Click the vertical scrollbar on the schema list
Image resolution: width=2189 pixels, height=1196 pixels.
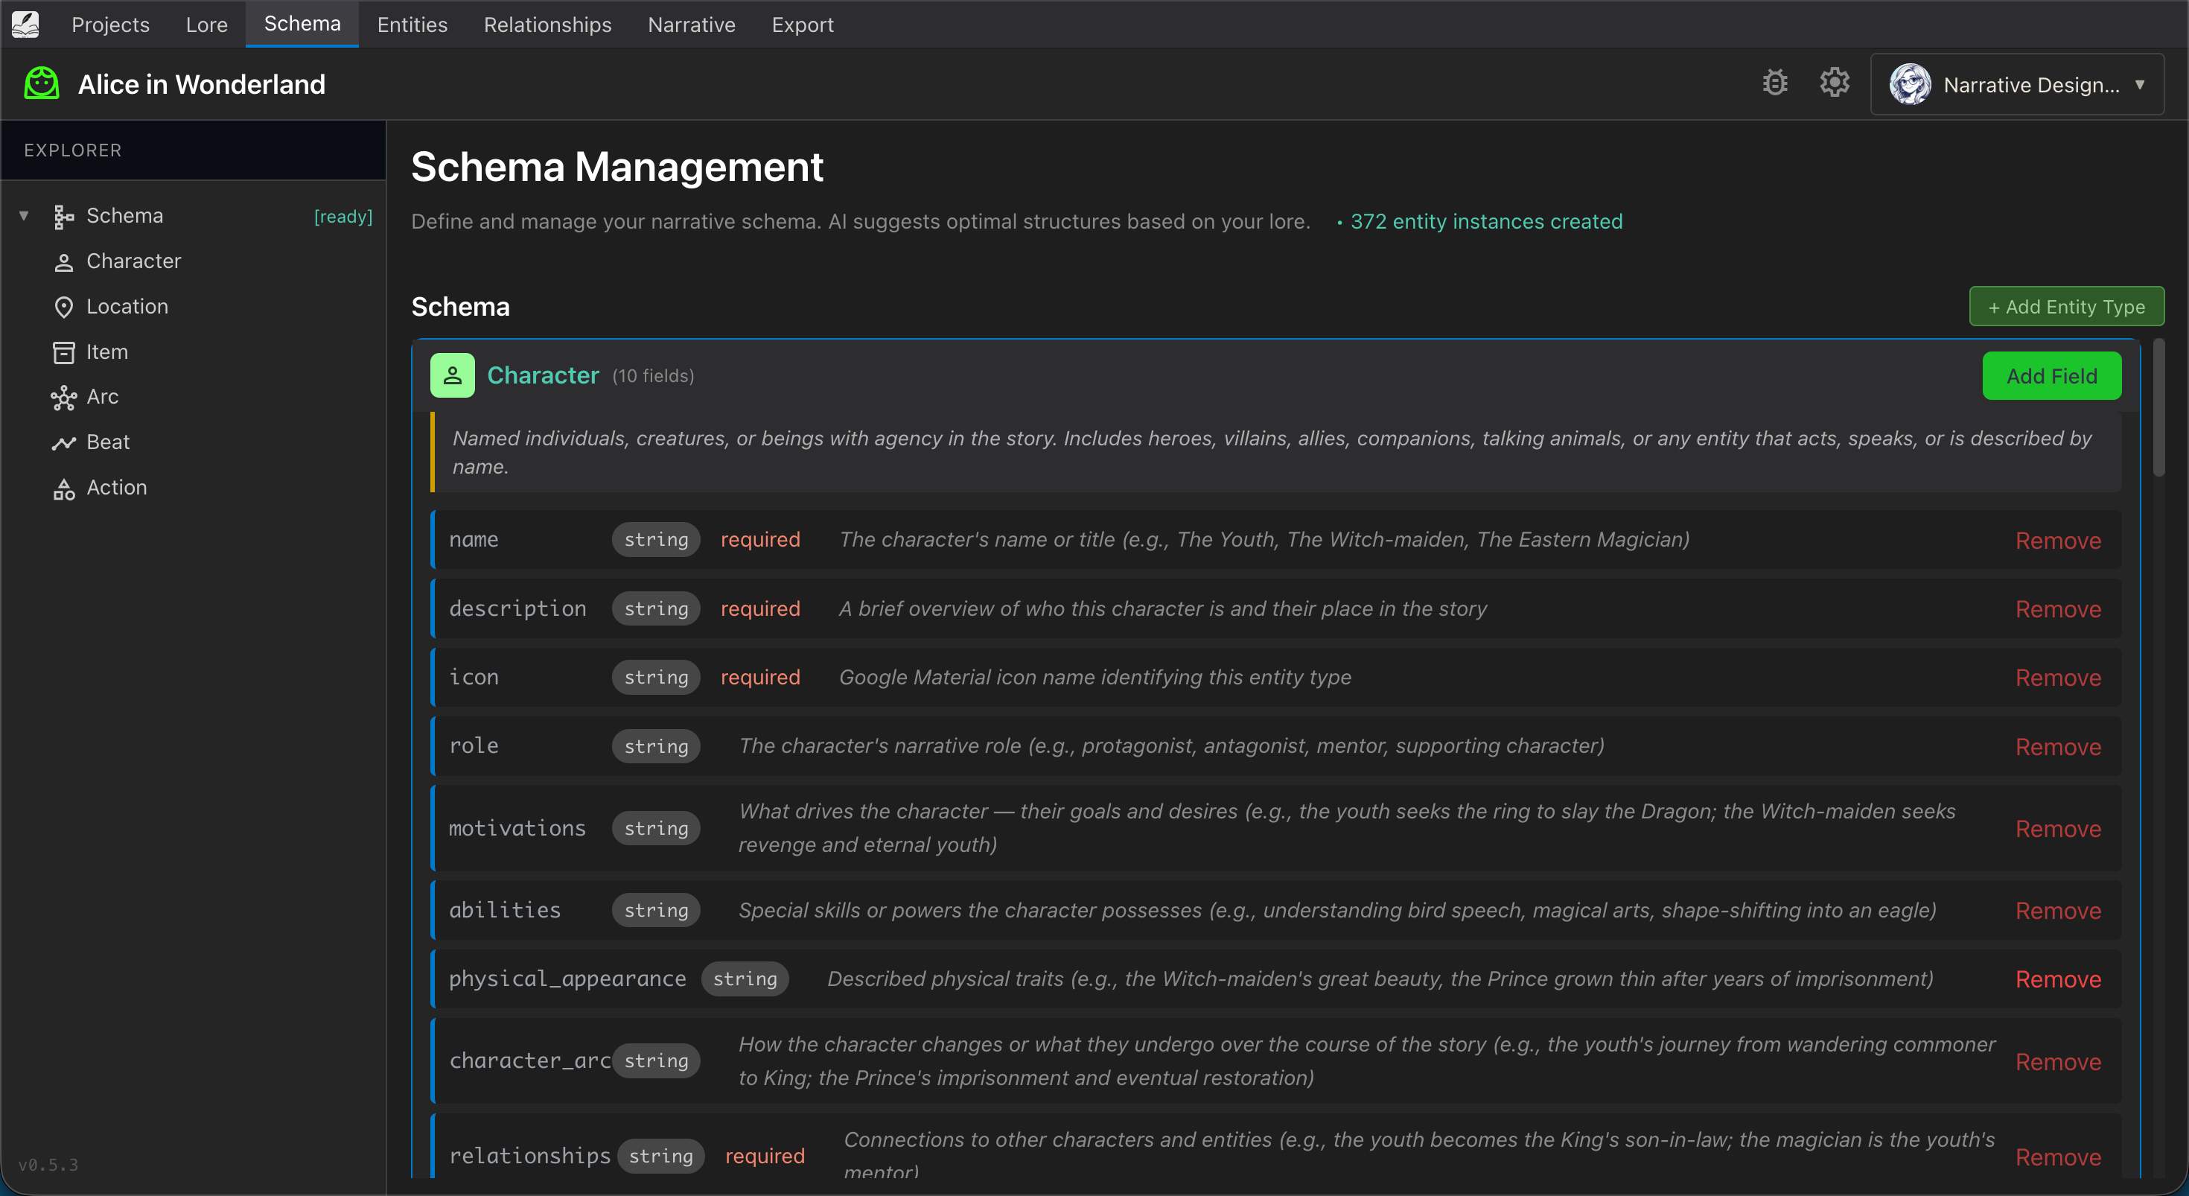click(2158, 408)
